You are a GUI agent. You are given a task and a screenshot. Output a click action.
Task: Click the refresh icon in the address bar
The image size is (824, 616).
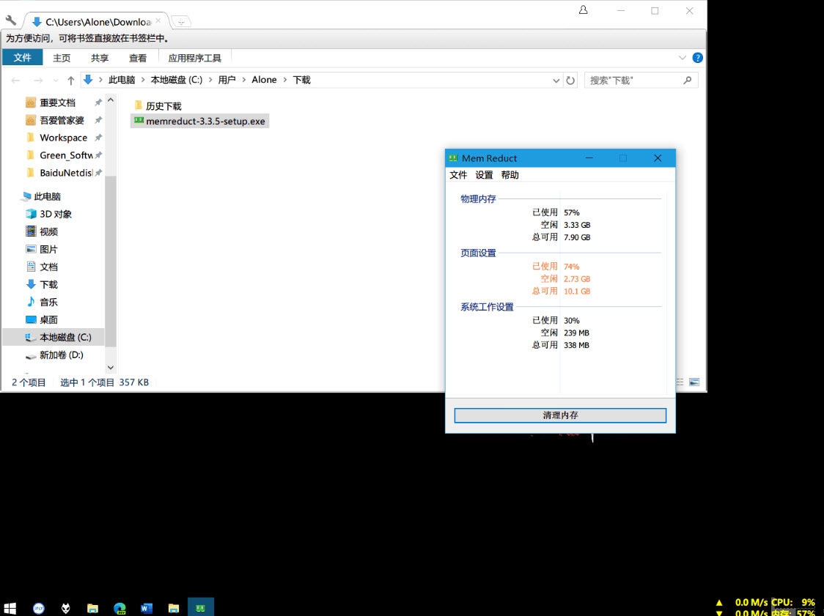pos(571,80)
